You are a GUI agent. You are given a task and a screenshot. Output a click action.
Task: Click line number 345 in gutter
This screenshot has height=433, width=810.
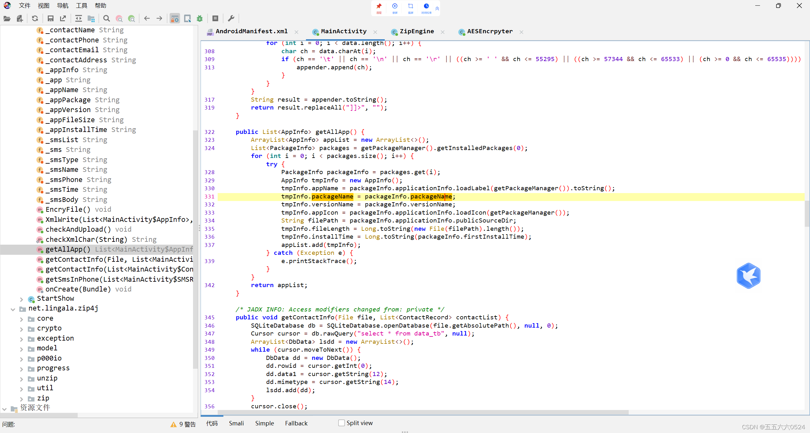coord(209,317)
